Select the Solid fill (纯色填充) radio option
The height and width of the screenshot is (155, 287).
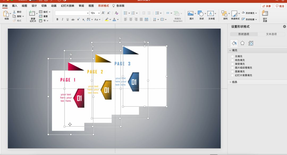tap(233, 60)
